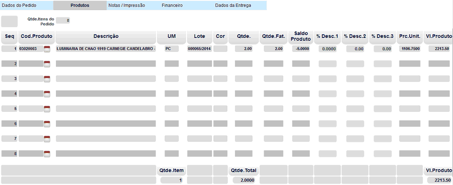Click Seq number 2 cell
The image size is (453, 185).
(x=9, y=64)
